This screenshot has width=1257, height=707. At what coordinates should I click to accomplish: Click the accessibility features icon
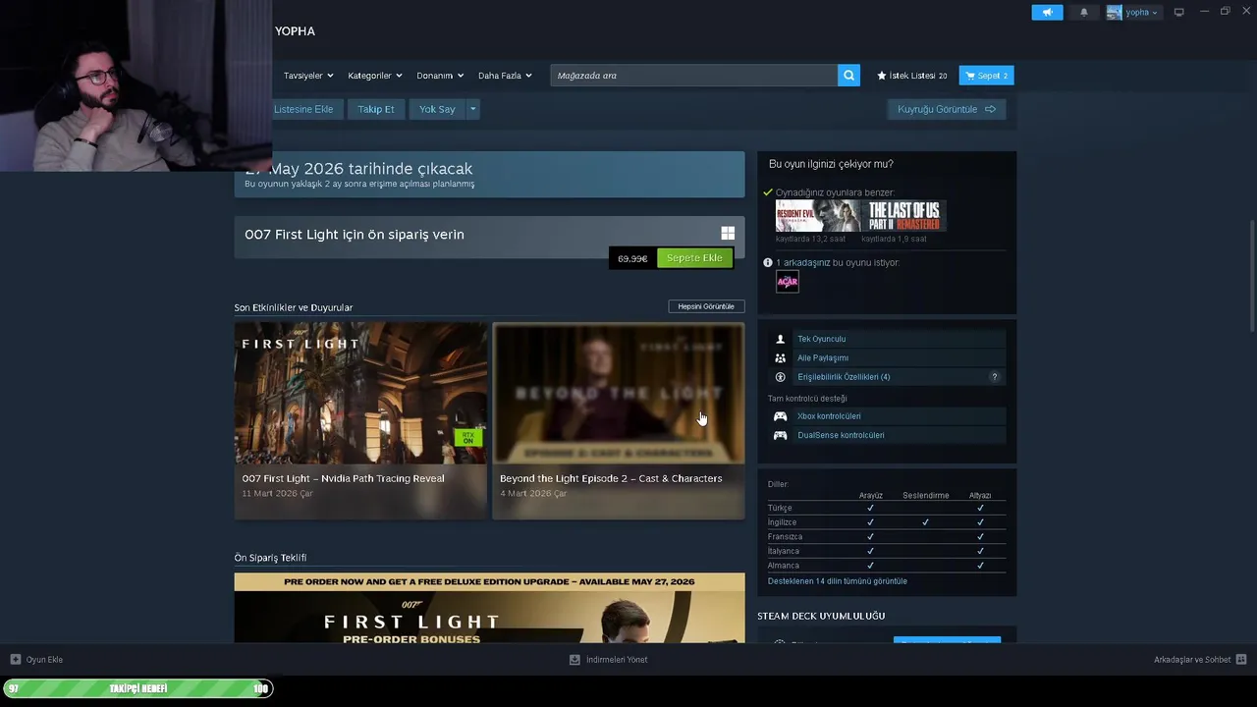pos(781,377)
